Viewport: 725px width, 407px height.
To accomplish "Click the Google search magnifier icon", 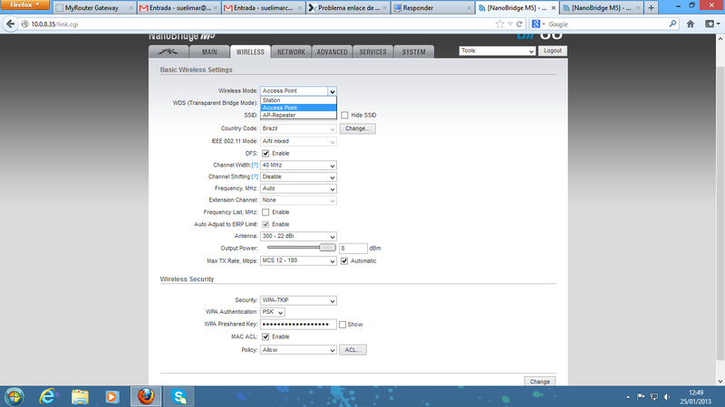I will click(x=672, y=24).
